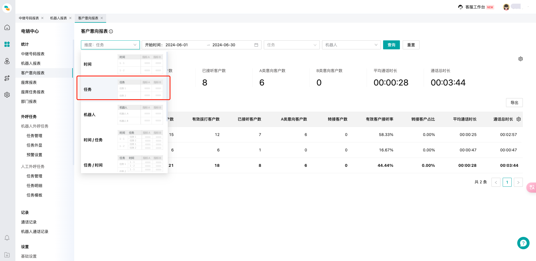Click the info icon beside 客户意向报表 title

pyautogui.click(x=111, y=31)
